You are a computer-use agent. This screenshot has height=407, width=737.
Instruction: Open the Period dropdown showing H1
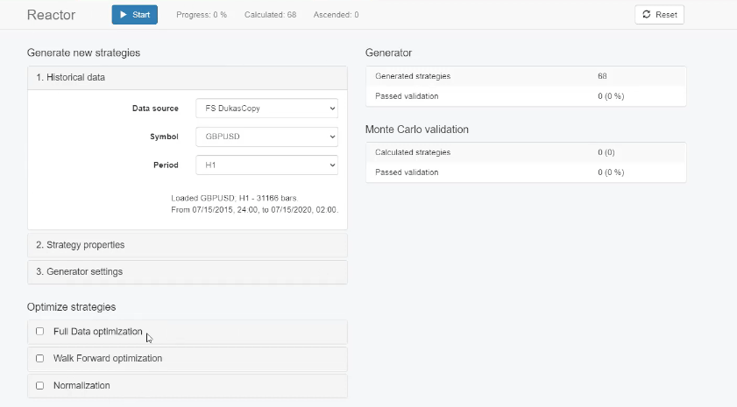coord(266,165)
